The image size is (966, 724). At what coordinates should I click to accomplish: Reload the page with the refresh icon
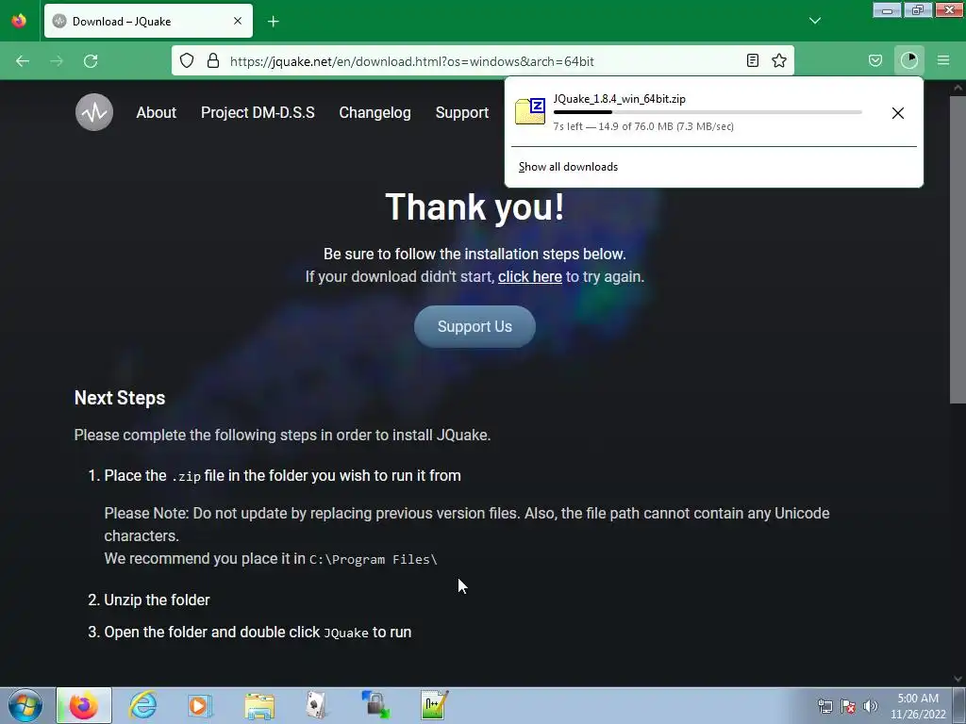(91, 61)
